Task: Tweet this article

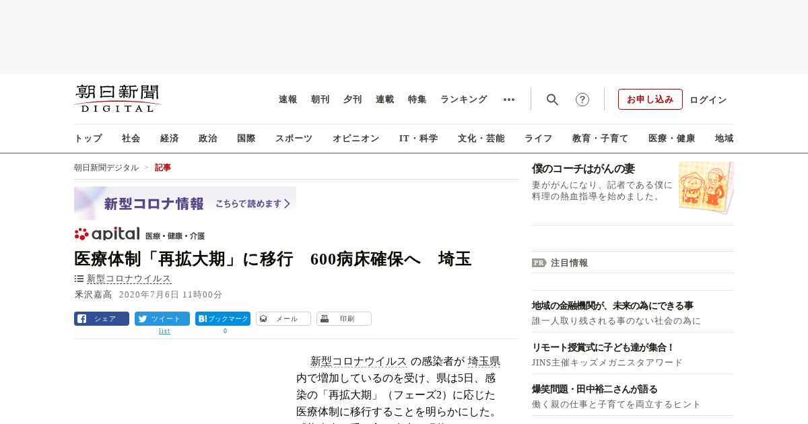Action: tap(162, 319)
